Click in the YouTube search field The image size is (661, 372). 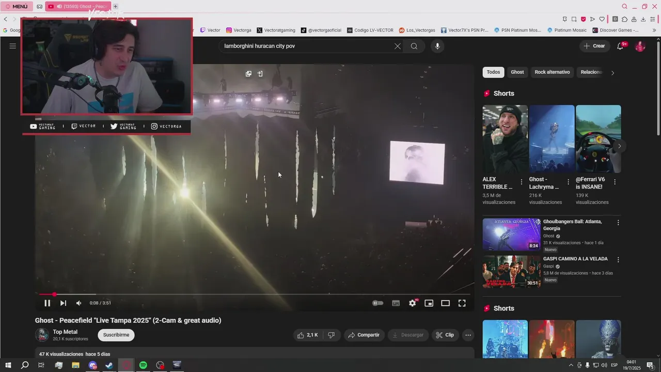(x=307, y=46)
